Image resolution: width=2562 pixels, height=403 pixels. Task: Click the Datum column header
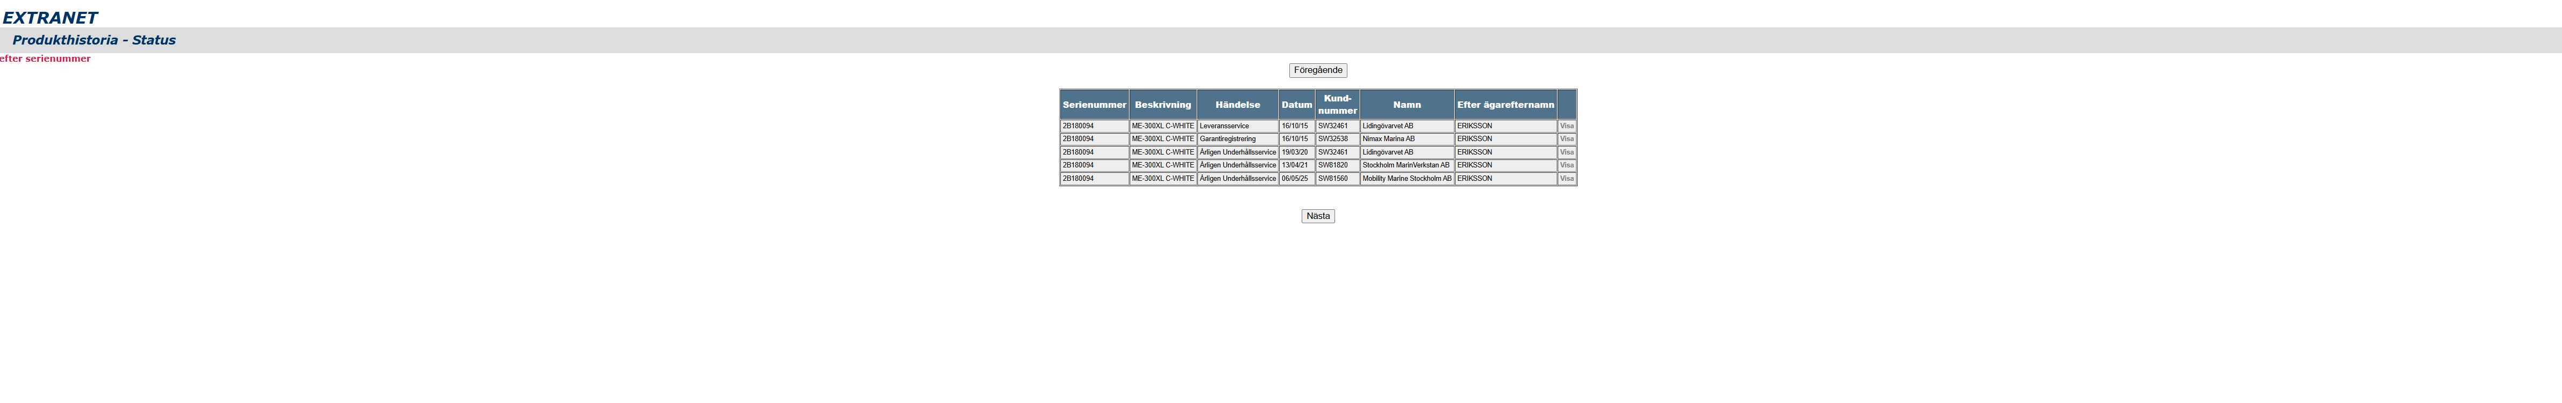pyautogui.click(x=1297, y=104)
